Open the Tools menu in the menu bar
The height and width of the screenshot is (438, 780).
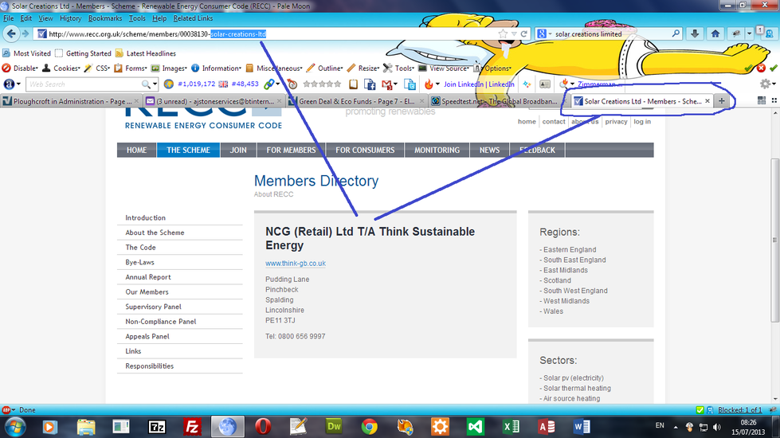pos(137,18)
